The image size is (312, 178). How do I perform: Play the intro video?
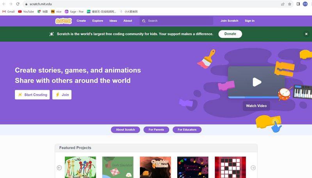pyautogui.click(x=257, y=82)
